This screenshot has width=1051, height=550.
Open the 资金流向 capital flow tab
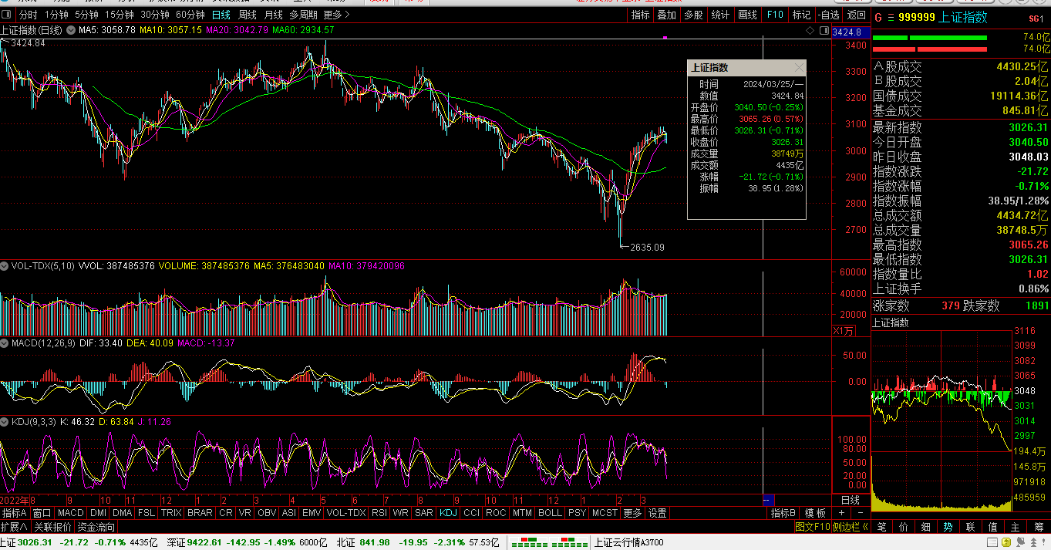[96, 527]
